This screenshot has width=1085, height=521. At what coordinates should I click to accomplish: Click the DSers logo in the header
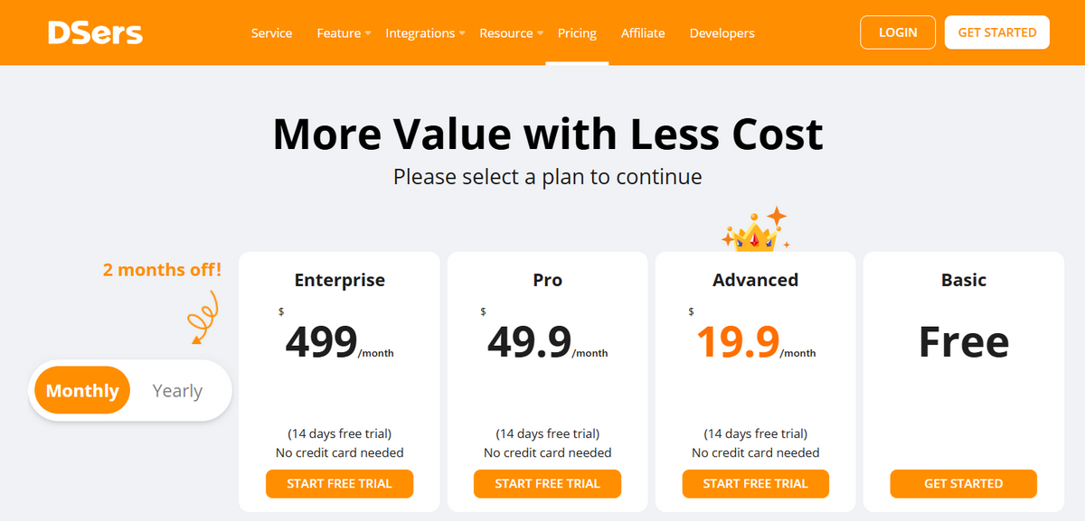(x=95, y=32)
